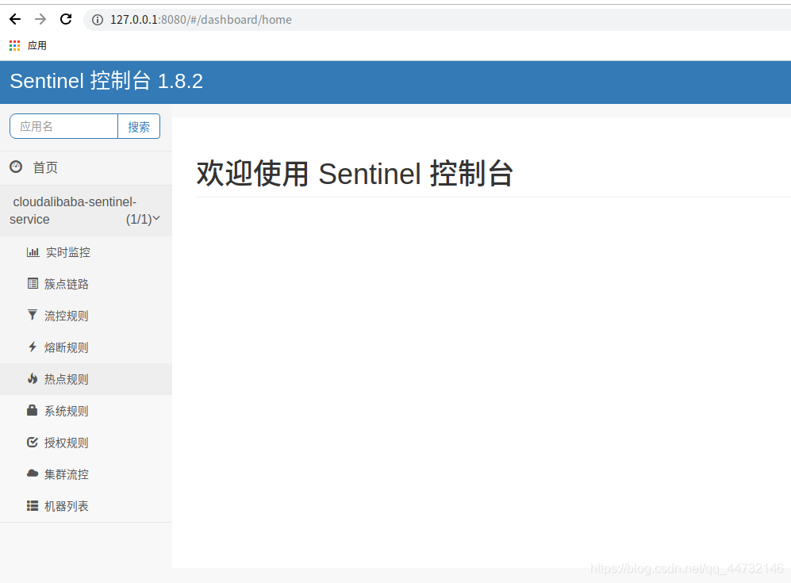This screenshot has height=583, width=791.
Task: Click the 集群流控 cloud icon
Action: 32,474
